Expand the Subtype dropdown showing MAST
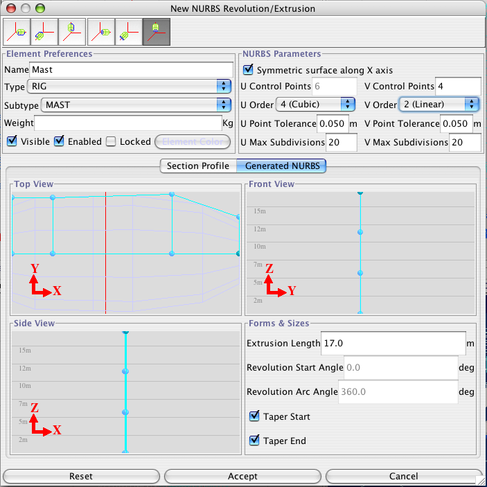 136,105
